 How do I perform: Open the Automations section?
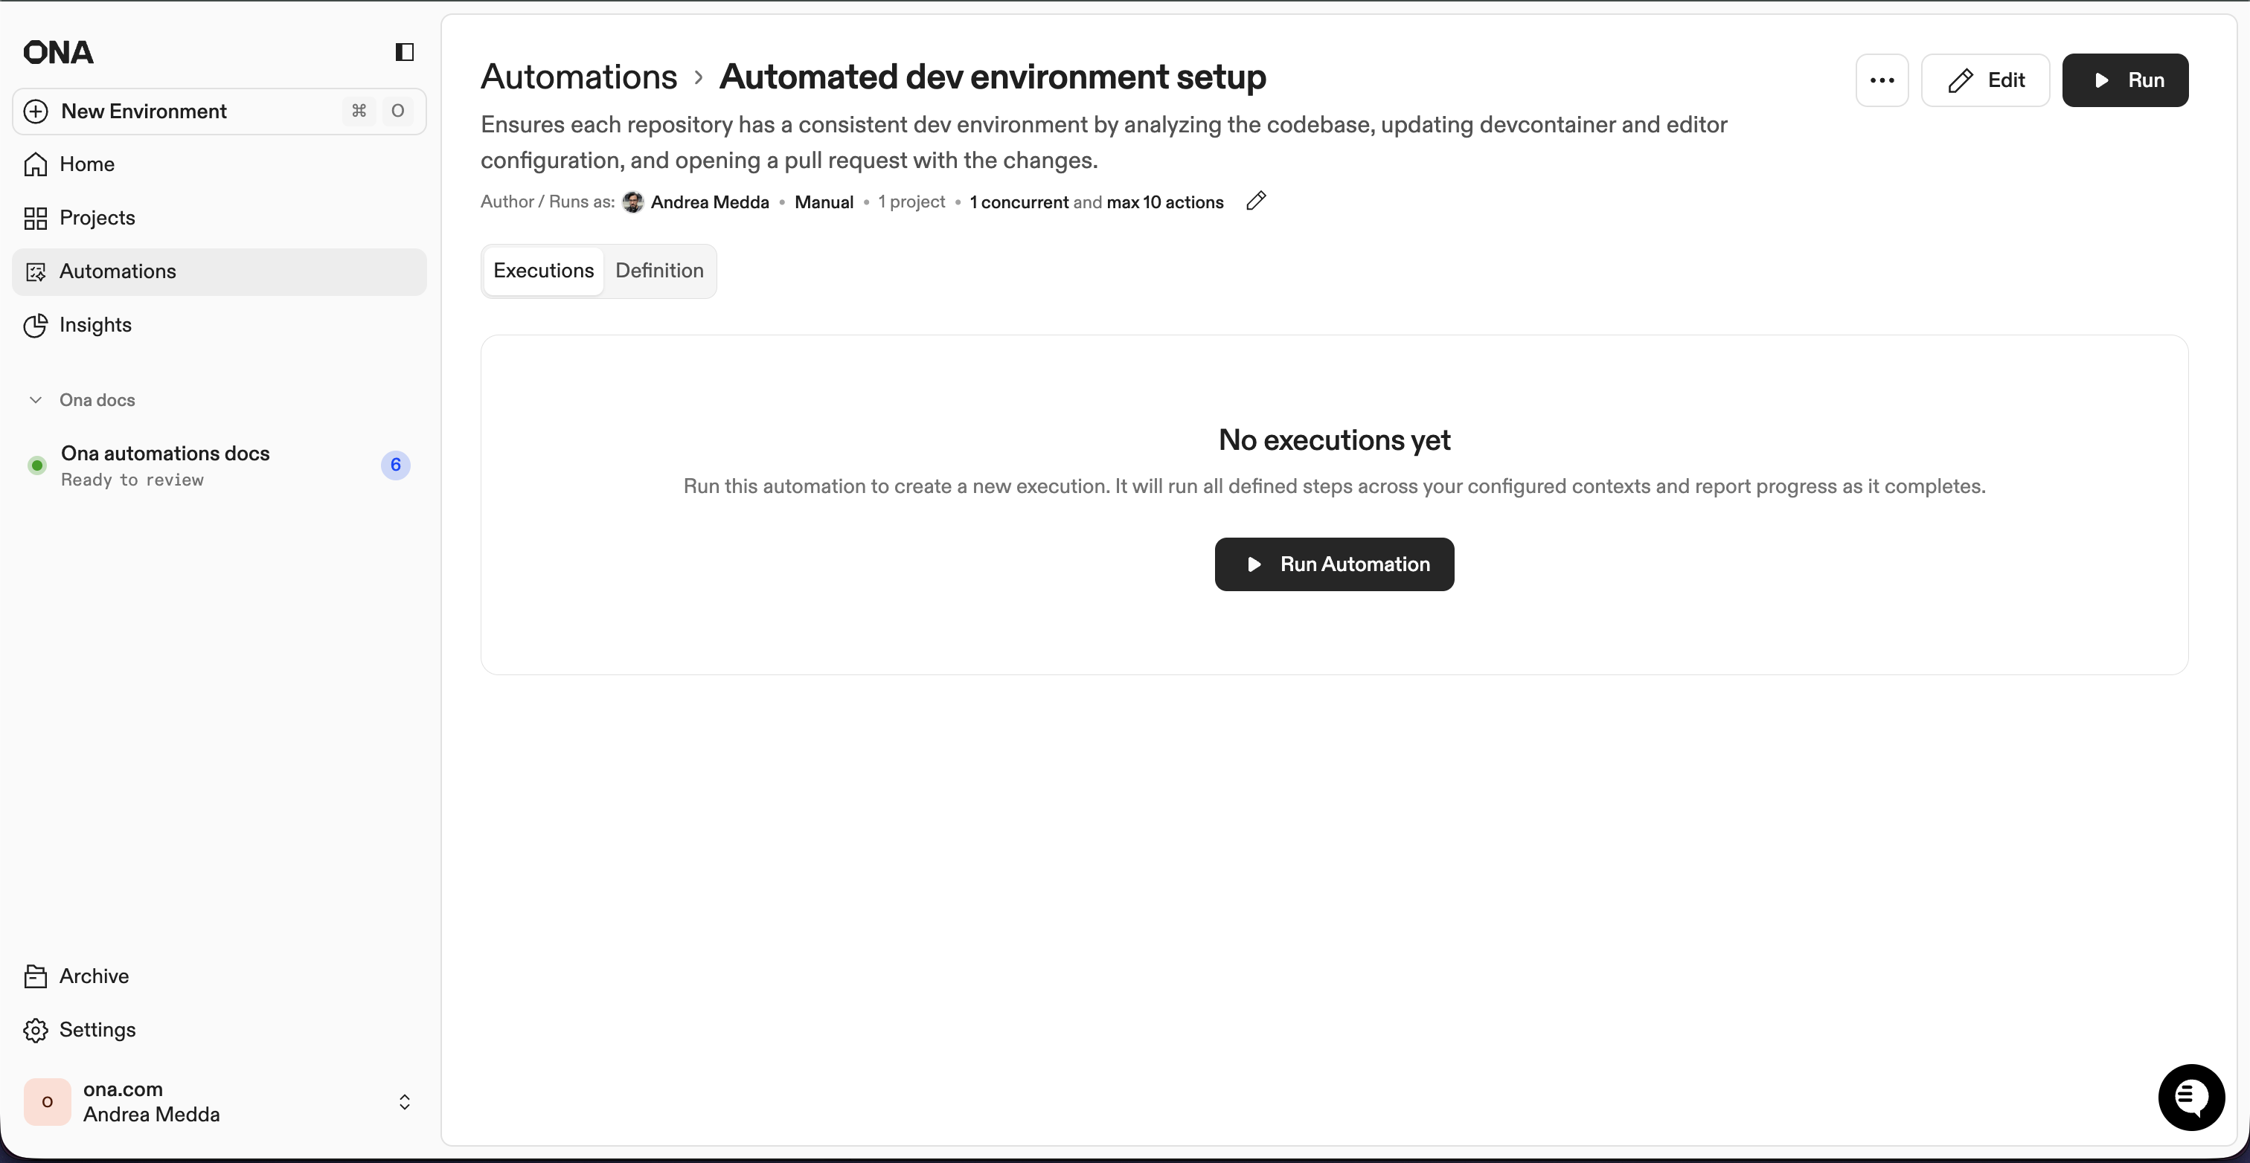(117, 271)
